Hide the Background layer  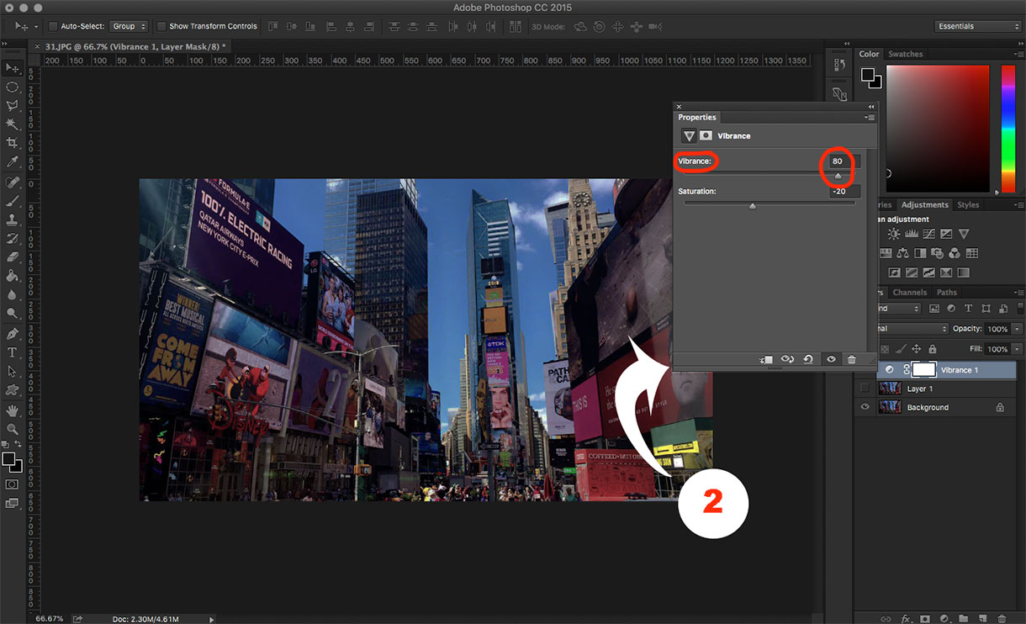click(865, 407)
